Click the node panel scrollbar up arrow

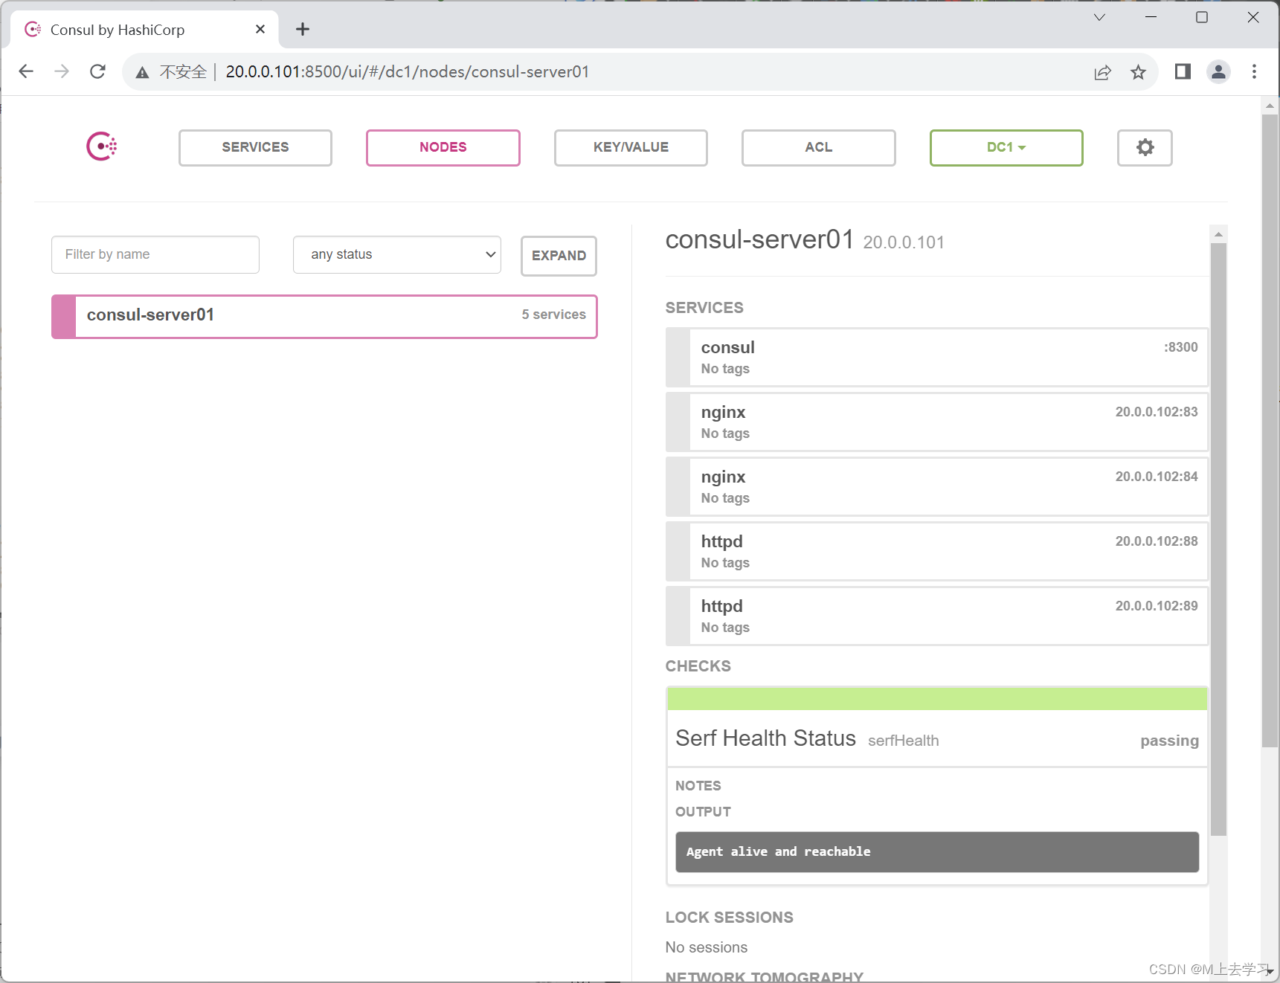[x=1218, y=234]
